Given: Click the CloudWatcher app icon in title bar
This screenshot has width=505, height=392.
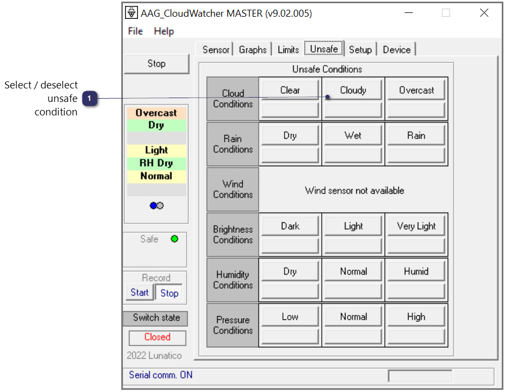Looking at the screenshot, I should click(131, 13).
